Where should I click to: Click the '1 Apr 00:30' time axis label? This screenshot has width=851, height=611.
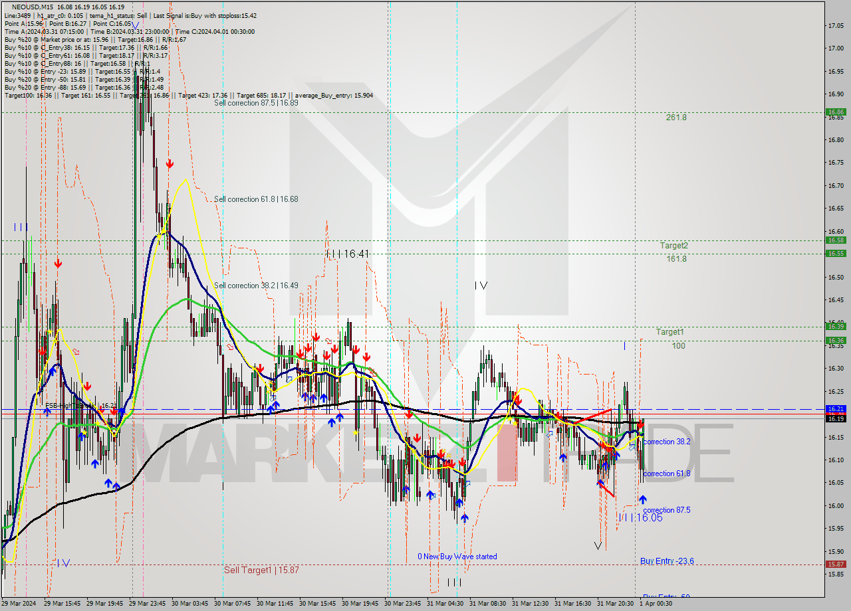pos(656,604)
